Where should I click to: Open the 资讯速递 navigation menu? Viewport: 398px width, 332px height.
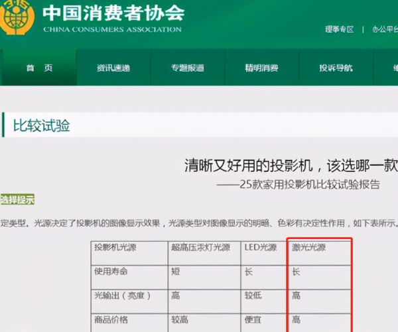[113, 68]
